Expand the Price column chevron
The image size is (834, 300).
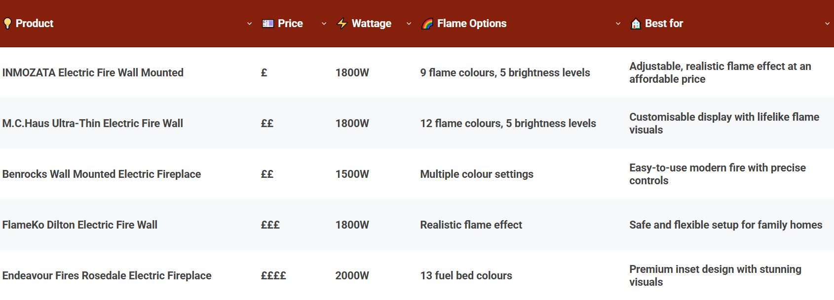[x=324, y=23]
